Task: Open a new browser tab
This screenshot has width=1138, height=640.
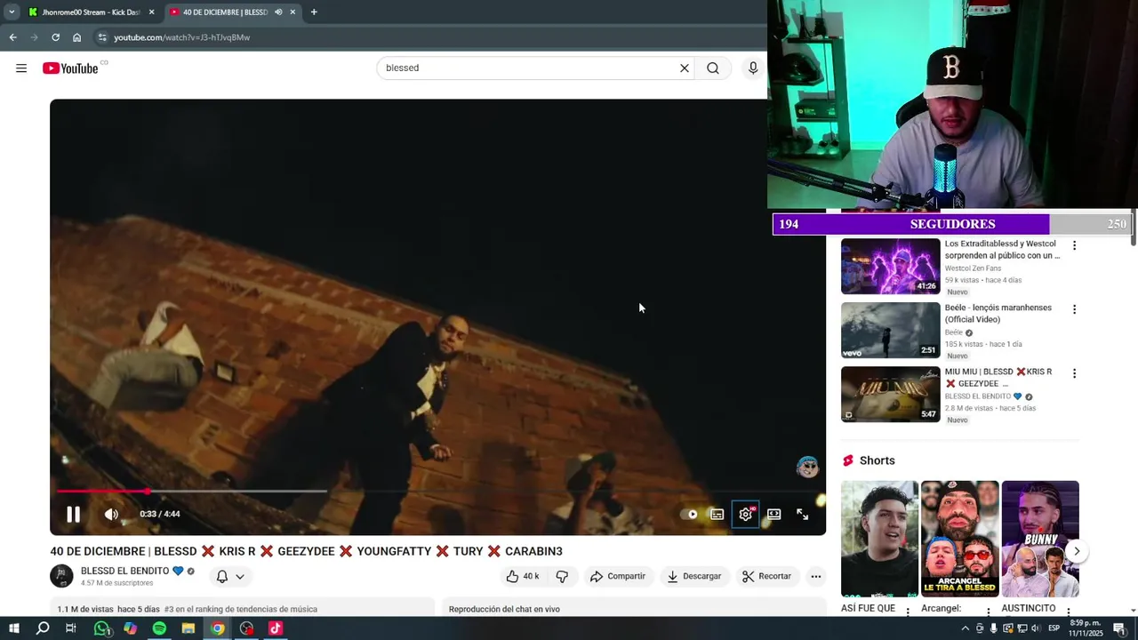Action: tap(314, 12)
